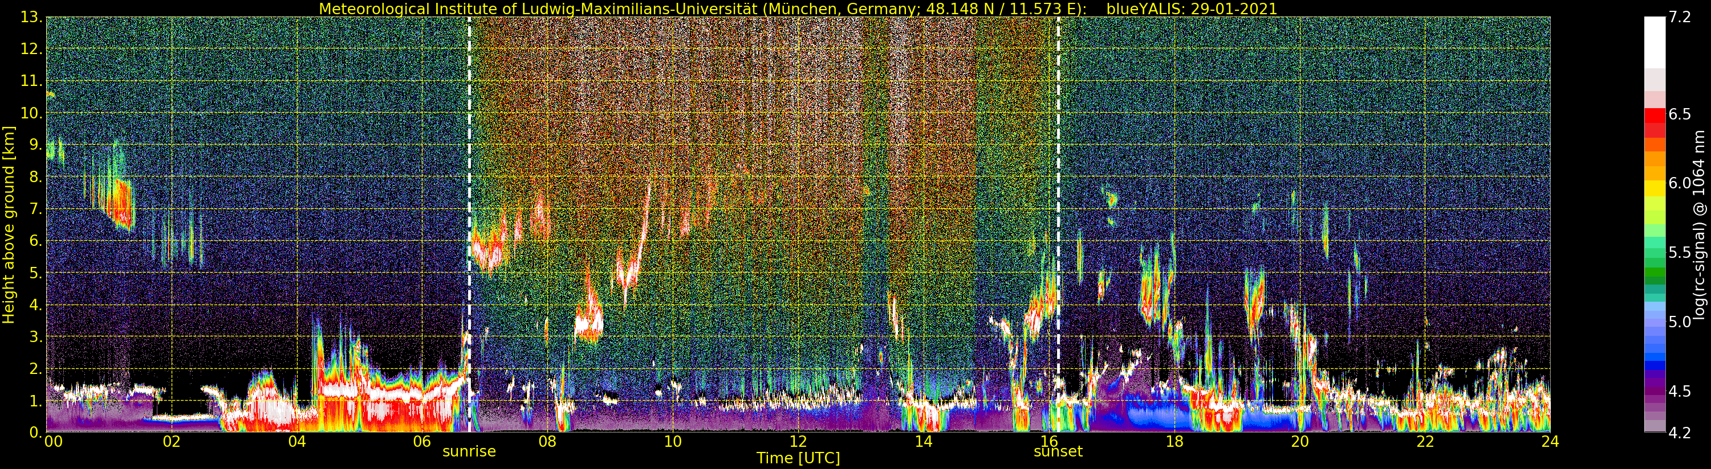Click the white dashed sunset line

click(x=1058, y=224)
